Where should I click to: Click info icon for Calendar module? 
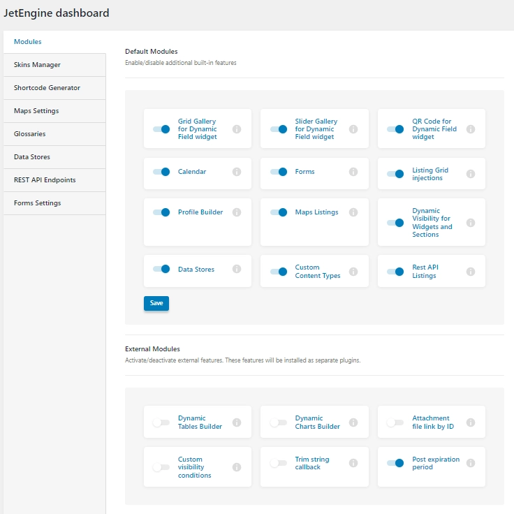tap(237, 172)
